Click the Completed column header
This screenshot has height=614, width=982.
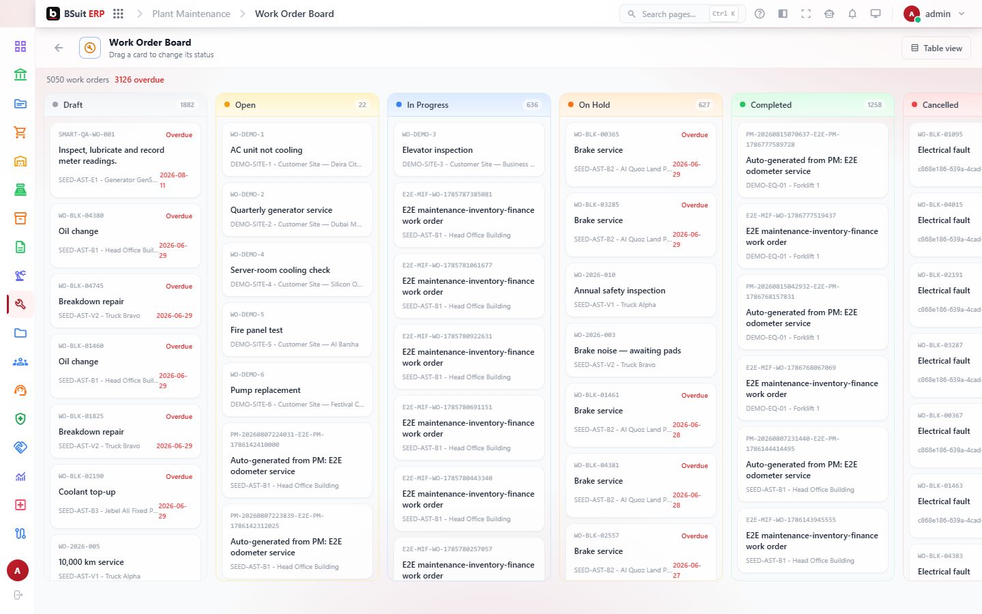tap(812, 105)
